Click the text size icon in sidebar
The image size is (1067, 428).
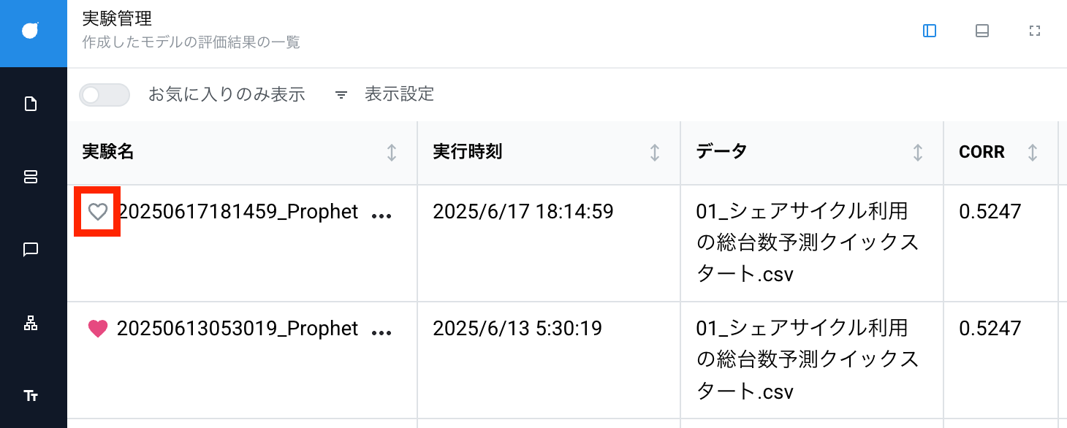click(x=31, y=396)
